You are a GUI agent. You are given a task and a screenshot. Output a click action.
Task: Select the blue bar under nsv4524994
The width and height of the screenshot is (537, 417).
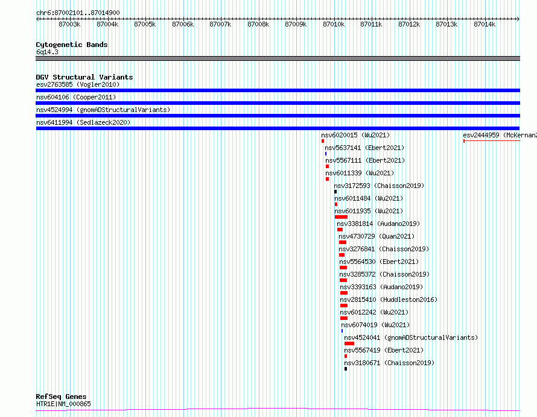point(278,116)
